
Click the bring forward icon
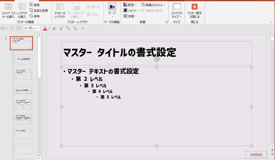click(x=68, y=28)
